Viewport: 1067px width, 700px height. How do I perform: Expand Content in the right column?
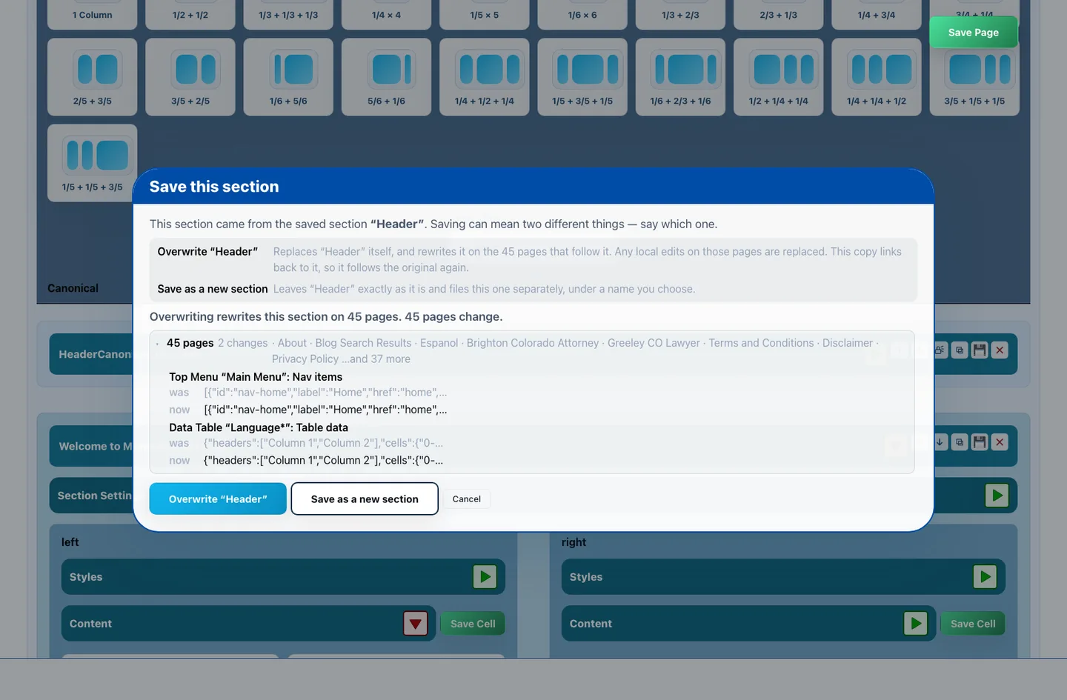(x=916, y=624)
